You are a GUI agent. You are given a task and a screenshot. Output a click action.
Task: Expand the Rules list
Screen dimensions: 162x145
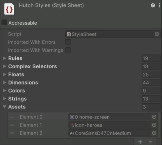(4, 58)
